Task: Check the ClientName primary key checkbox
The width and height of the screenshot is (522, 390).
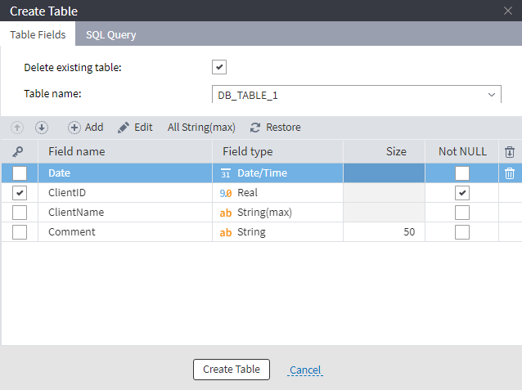Action: coord(20,213)
